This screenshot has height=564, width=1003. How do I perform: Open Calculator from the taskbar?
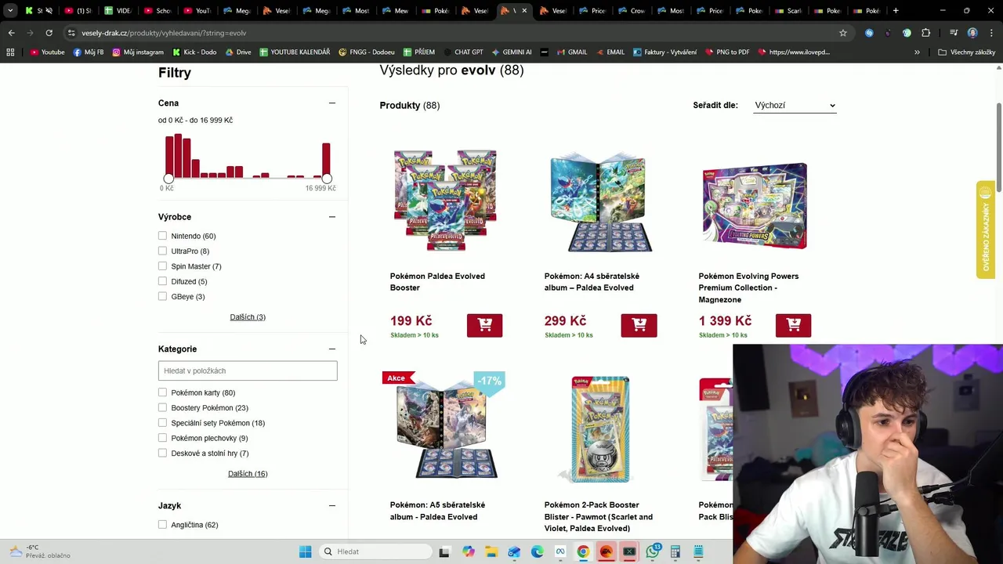[x=675, y=551]
